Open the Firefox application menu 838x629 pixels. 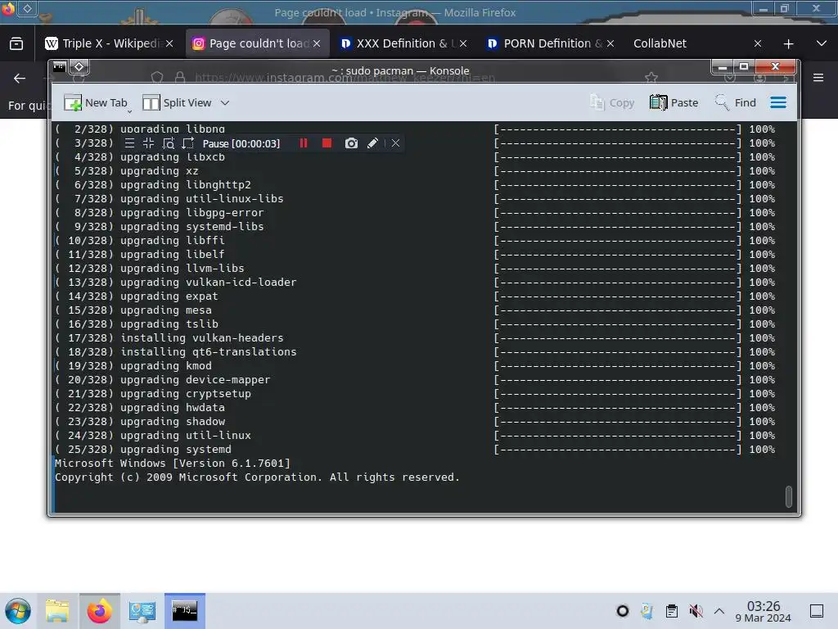pyautogui.click(x=818, y=78)
